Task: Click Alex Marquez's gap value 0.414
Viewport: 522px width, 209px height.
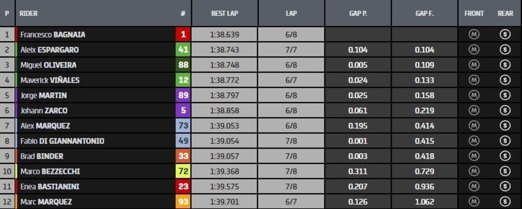Action: 424,126
